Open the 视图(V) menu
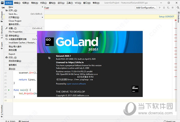 tap(26, 3)
